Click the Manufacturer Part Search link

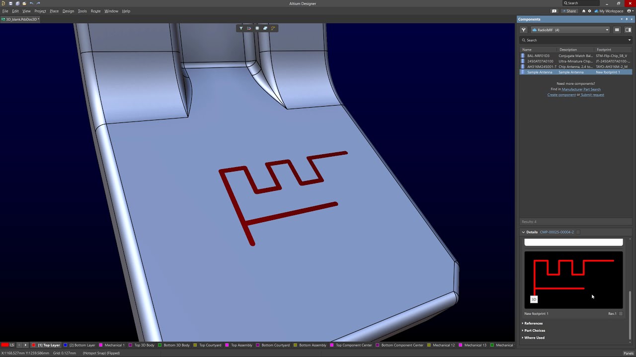581,89
